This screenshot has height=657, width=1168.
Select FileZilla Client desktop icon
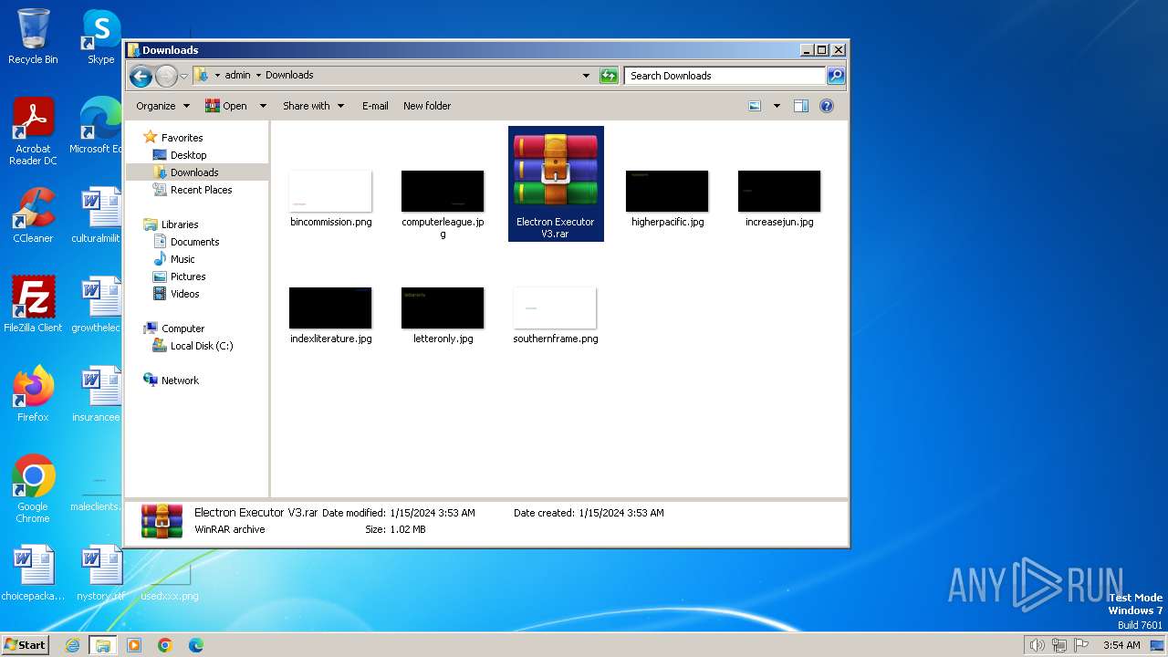click(x=33, y=304)
